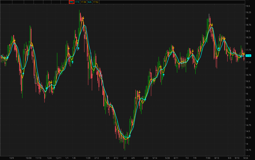
Task: Click the orange 17.52 value in the header
Action: pos(96,2)
